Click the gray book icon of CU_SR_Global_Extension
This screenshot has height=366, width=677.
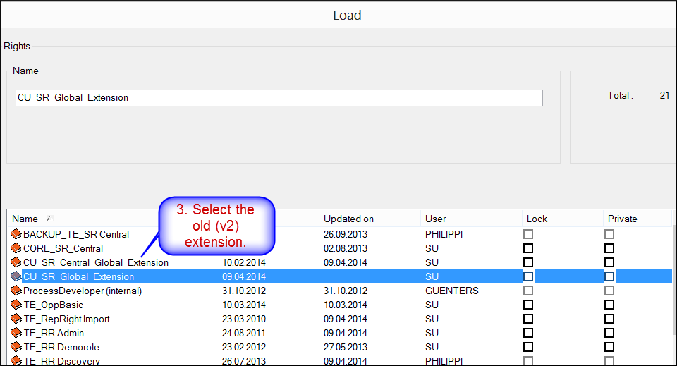pos(16,276)
